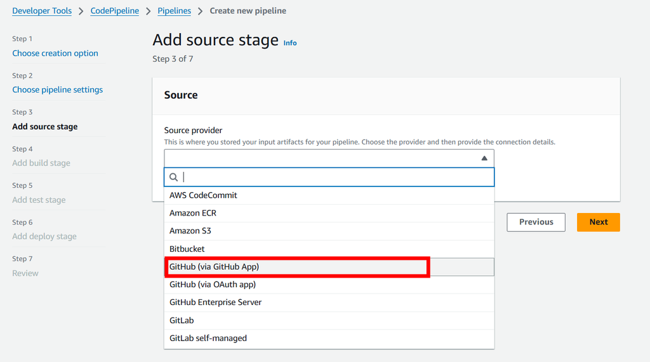Go to the CodePipeline breadcrumb link

tap(115, 11)
